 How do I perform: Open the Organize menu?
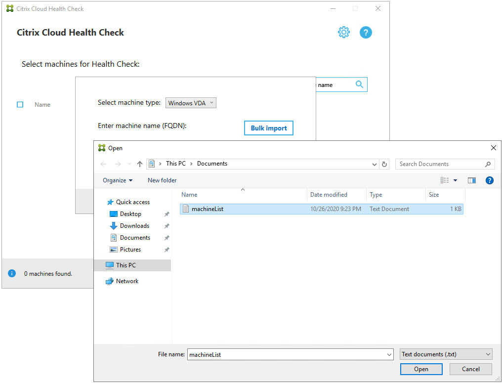(x=118, y=180)
